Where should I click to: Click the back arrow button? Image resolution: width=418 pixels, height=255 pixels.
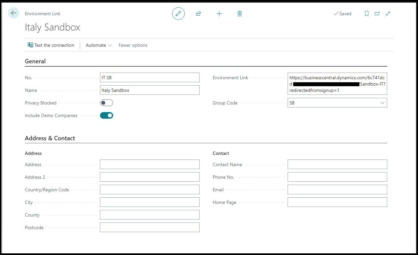click(x=14, y=13)
